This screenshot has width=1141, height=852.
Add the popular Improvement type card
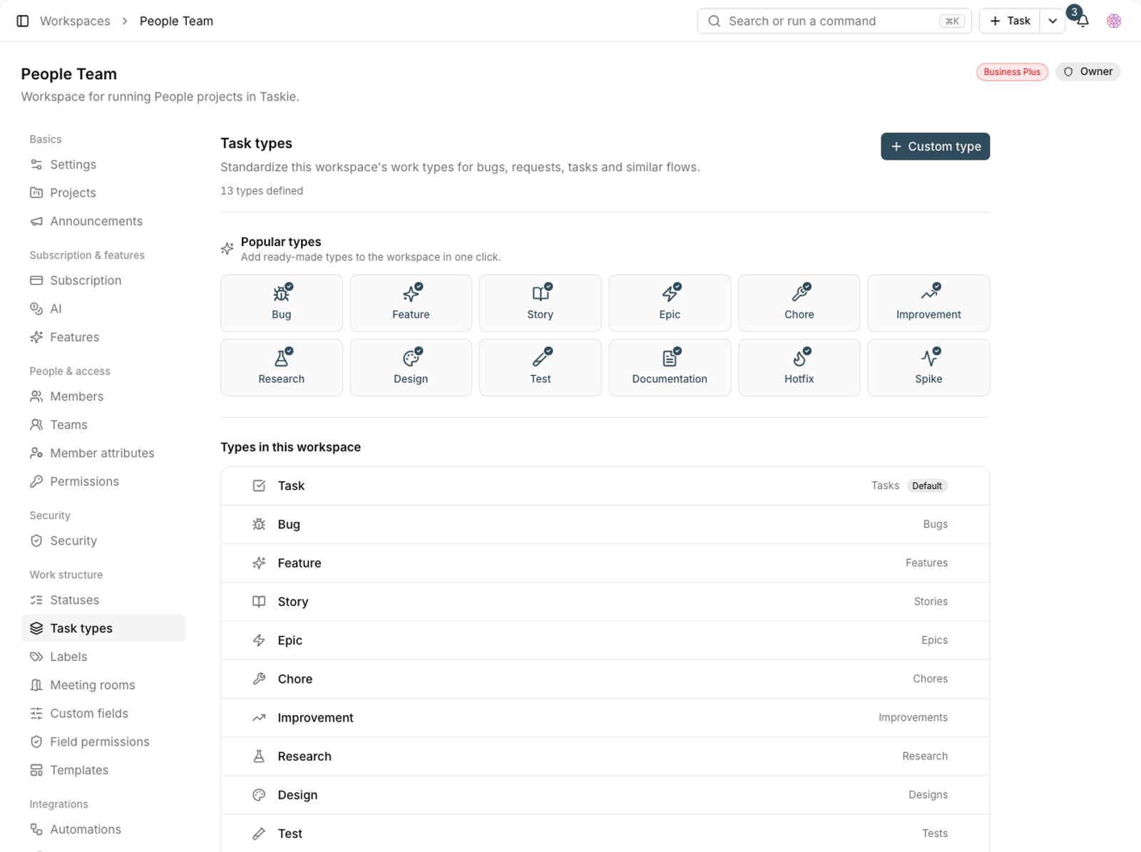tap(928, 303)
